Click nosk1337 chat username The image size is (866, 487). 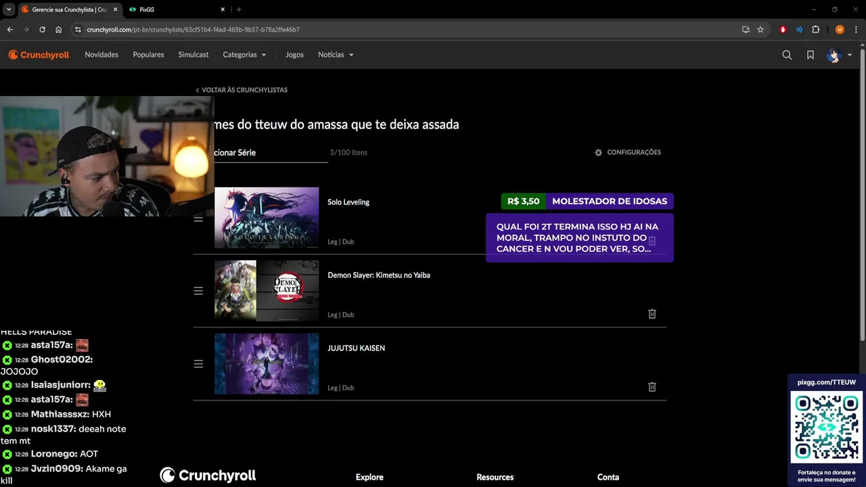point(53,430)
